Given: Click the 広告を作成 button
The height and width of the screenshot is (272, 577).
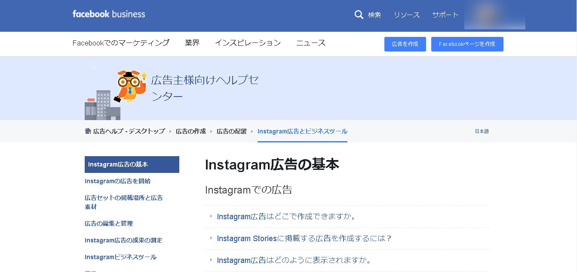Looking at the screenshot, I should (405, 44).
